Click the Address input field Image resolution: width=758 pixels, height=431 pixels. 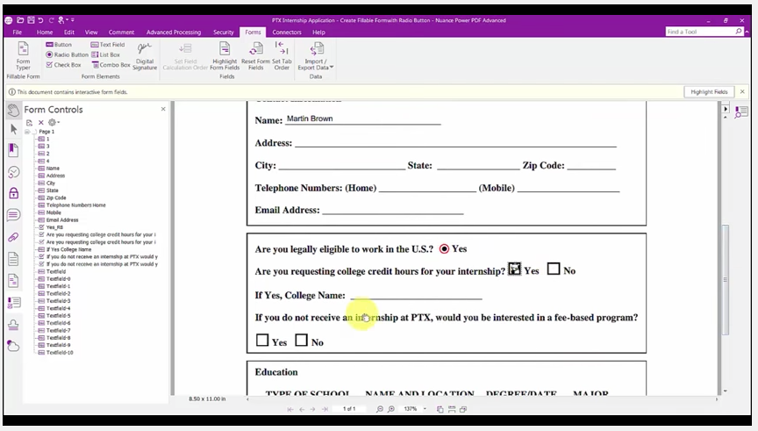coord(455,141)
